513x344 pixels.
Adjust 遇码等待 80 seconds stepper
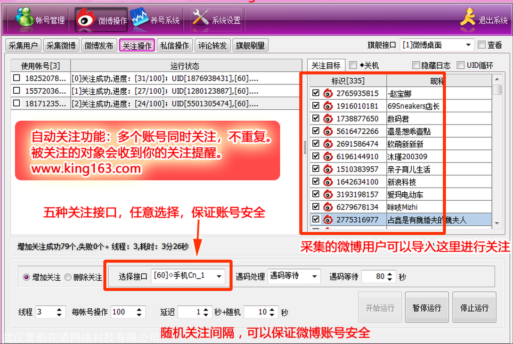coord(390,277)
